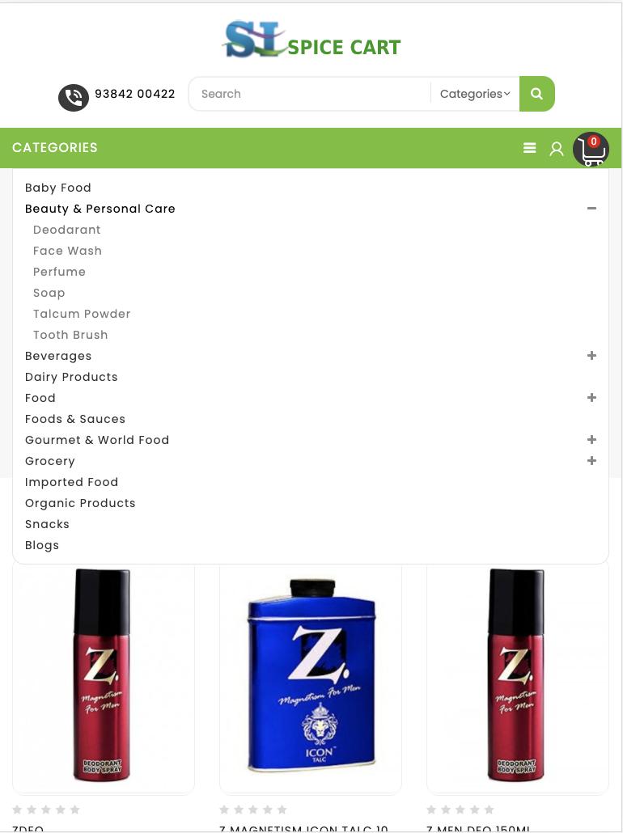
Task: Open the shopping cart icon
Action: (x=591, y=150)
